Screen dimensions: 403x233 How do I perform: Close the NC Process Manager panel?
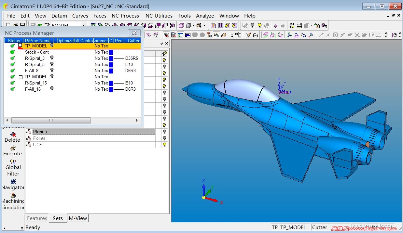[x=134, y=33]
